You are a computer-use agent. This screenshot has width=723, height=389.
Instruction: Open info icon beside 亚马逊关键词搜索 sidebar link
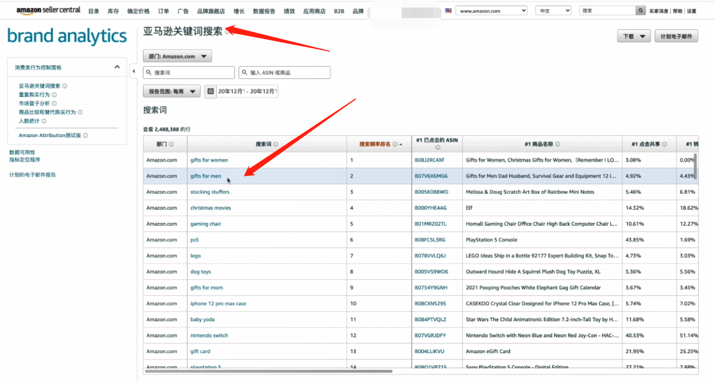tap(65, 86)
